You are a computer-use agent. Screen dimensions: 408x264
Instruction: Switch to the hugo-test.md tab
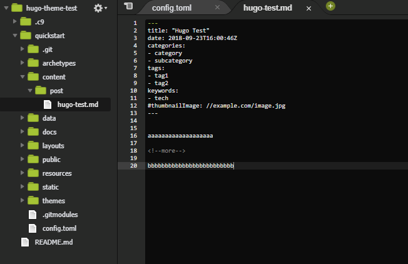(267, 8)
